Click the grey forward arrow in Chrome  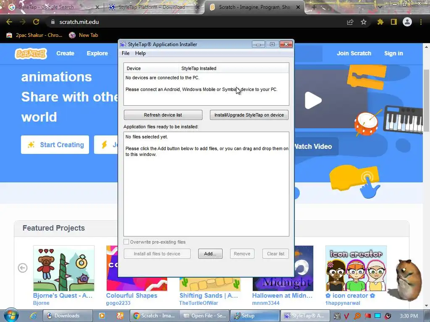pyautogui.click(x=23, y=22)
